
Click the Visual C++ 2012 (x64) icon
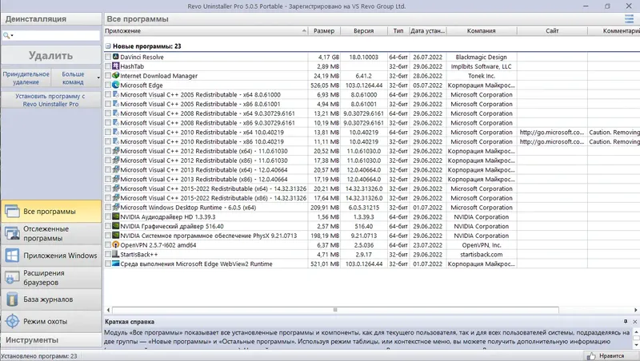(x=116, y=150)
